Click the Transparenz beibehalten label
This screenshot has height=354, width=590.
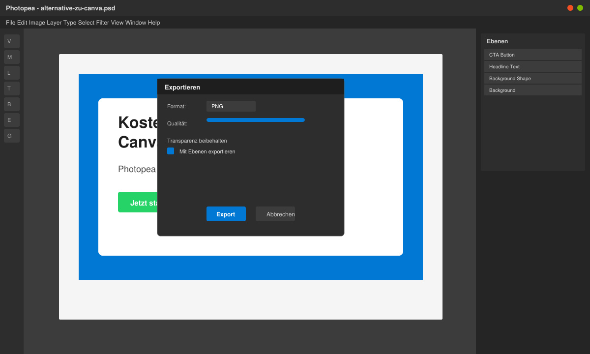(x=197, y=141)
